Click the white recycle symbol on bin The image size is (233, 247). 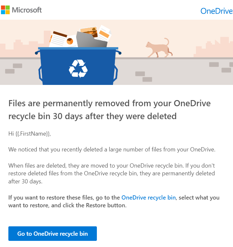pos(78,68)
